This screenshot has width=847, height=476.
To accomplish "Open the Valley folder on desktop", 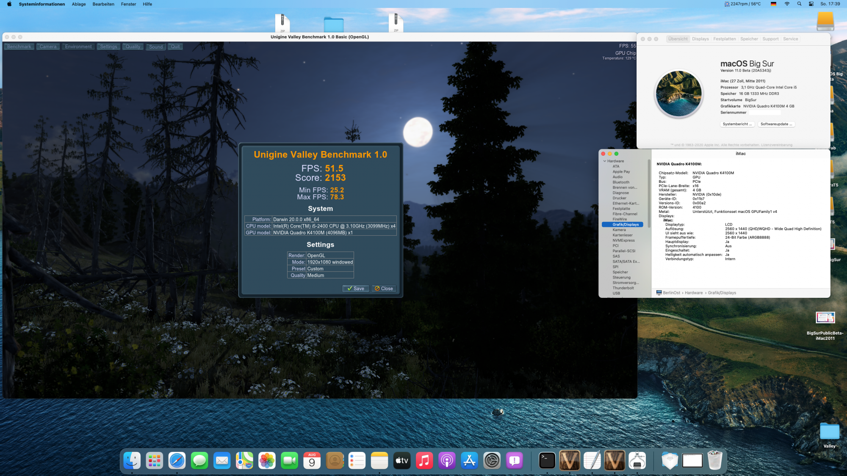I will [x=829, y=432].
